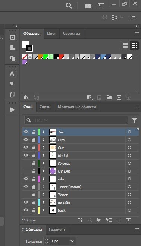This screenshot has width=141, height=246.
Task: Collapse the panel dock with double arrows
Action: coord(137,26)
